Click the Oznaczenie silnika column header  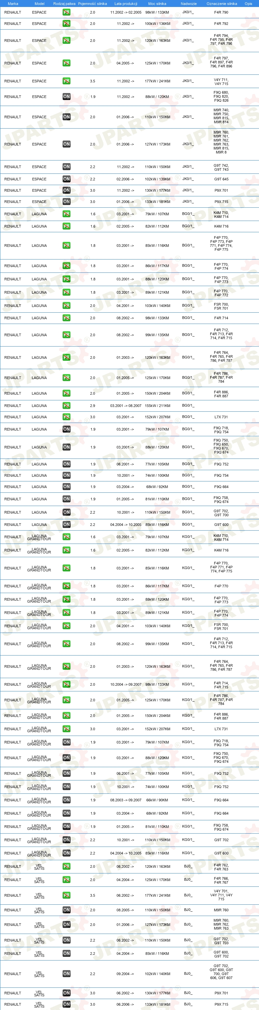(222, 4)
